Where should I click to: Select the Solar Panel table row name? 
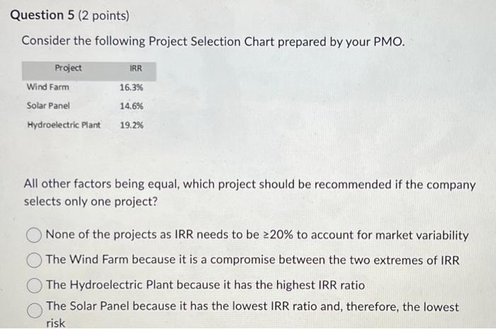click(x=48, y=105)
